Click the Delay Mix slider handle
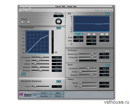This screenshot has height=105, width=130. pyautogui.click(x=81, y=86)
